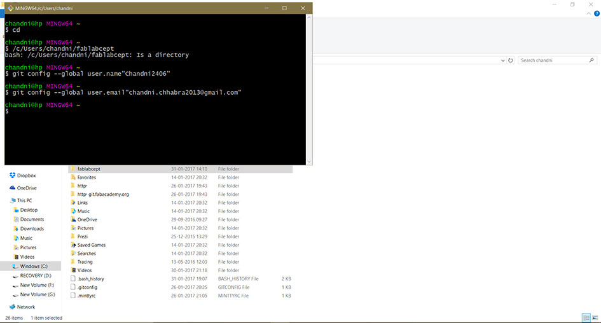
Task: Click the '1 item selected' status text
Action: click(46, 318)
